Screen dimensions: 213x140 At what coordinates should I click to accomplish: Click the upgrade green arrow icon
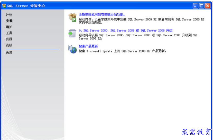72,33
